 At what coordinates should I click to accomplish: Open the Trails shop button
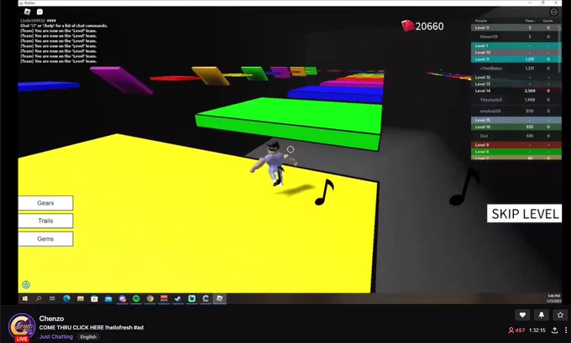coord(45,221)
